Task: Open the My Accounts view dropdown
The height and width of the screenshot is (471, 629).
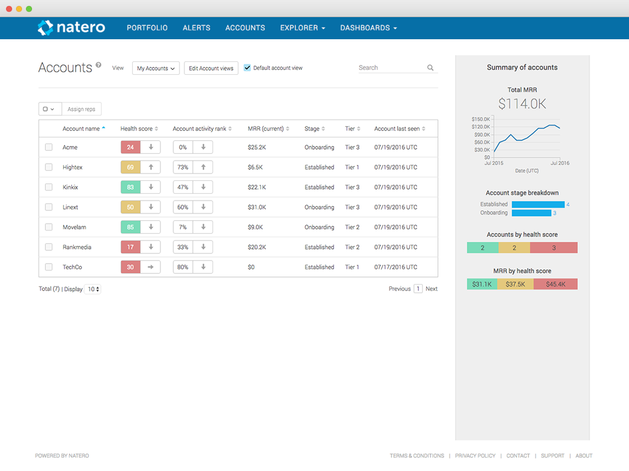Action: point(155,68)
